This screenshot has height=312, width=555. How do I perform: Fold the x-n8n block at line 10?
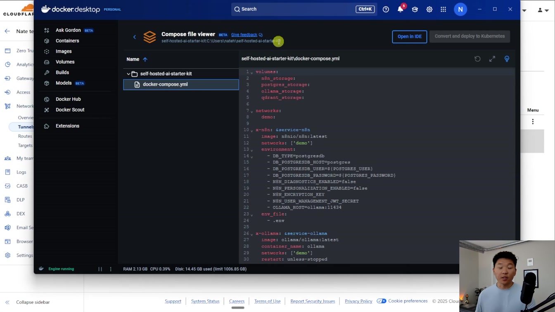[x=251, y=131]
